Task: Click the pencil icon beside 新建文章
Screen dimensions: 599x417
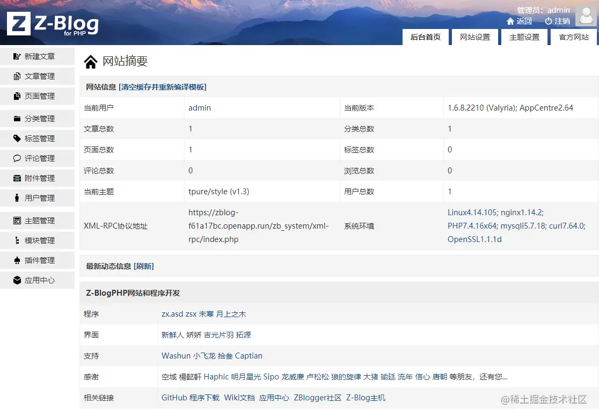Action: coord(17,56)
